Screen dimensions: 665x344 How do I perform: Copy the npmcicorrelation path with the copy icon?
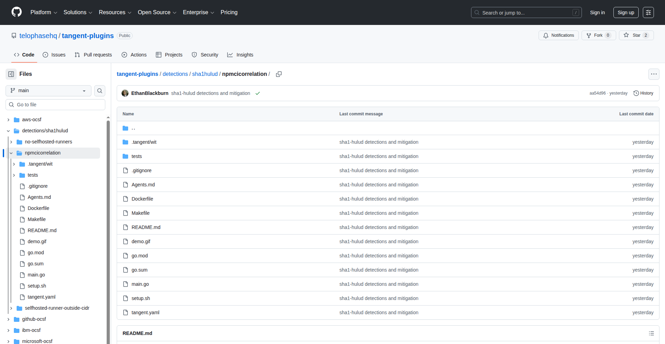tap(279, 74)
